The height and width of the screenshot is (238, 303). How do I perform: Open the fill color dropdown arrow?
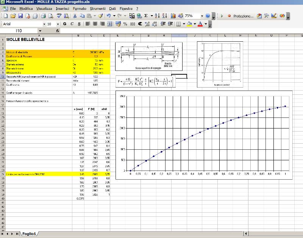[x=195, y=24]
